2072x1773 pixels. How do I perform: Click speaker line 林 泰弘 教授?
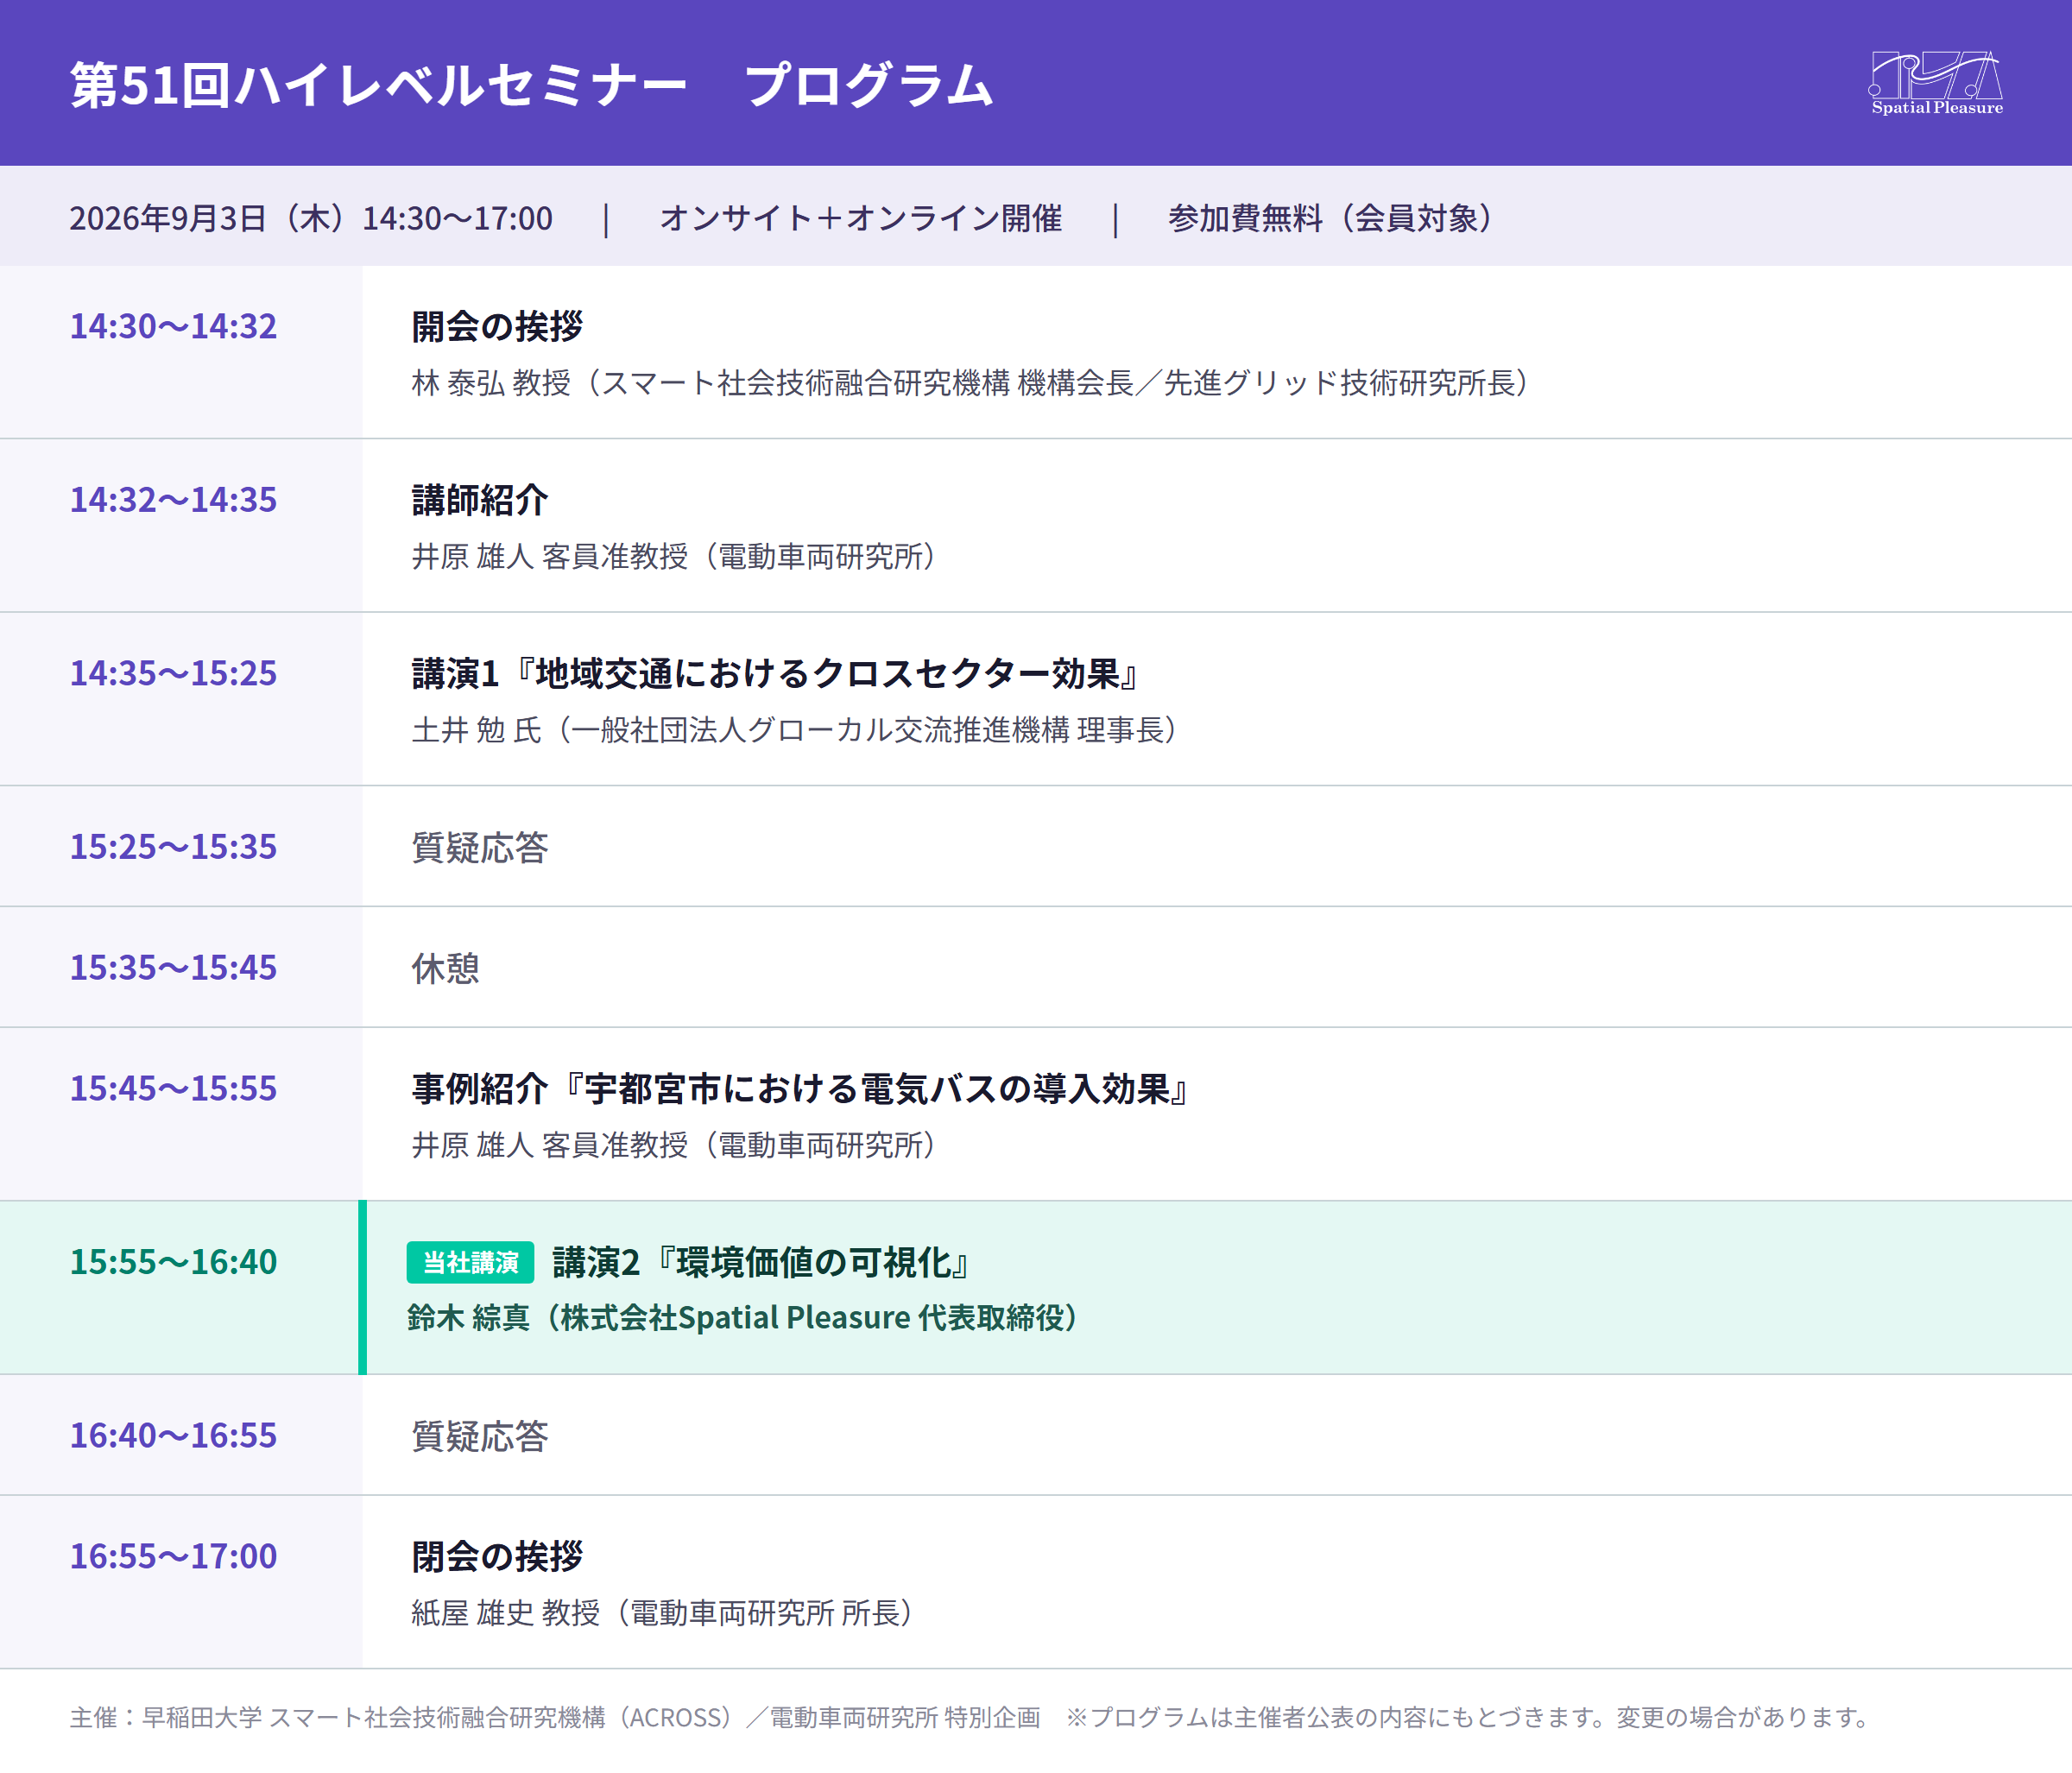970,383
